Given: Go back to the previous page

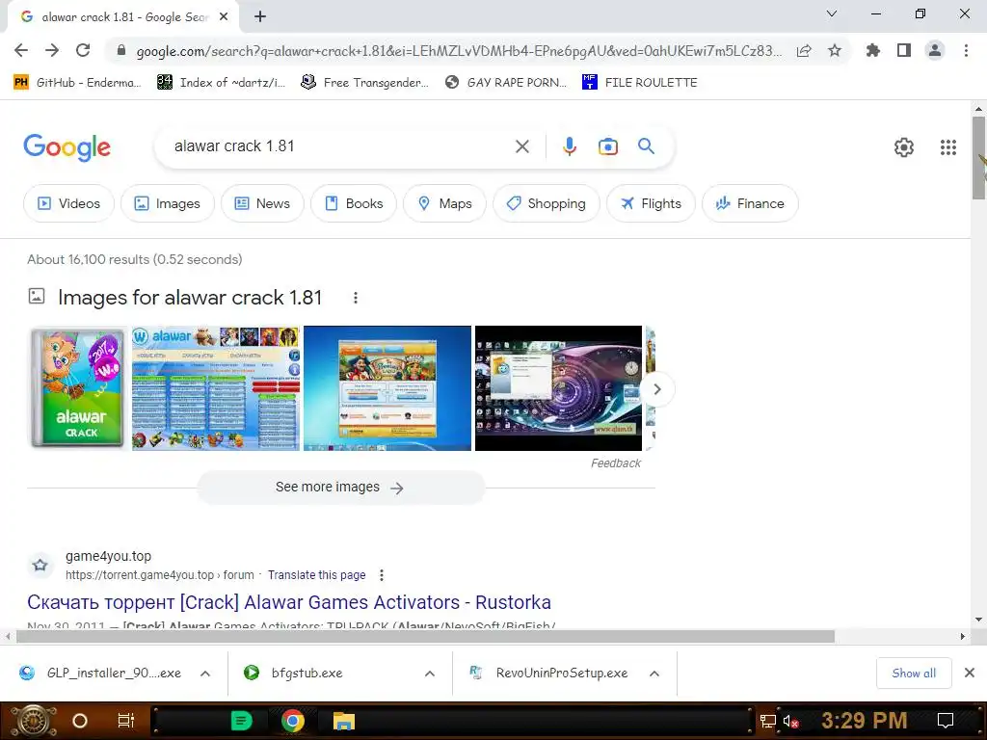Looking at the screenshot, I should tap(21, 50).
